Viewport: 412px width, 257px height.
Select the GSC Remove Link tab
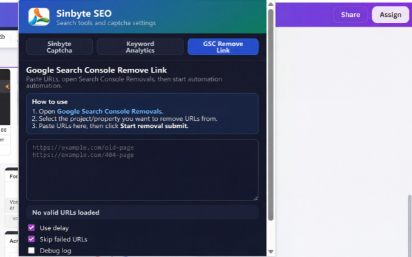pos(223,47)
